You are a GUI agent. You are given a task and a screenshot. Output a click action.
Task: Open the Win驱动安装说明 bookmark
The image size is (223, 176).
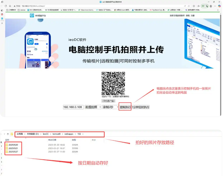pyautogui.click(x=52, y=10)
